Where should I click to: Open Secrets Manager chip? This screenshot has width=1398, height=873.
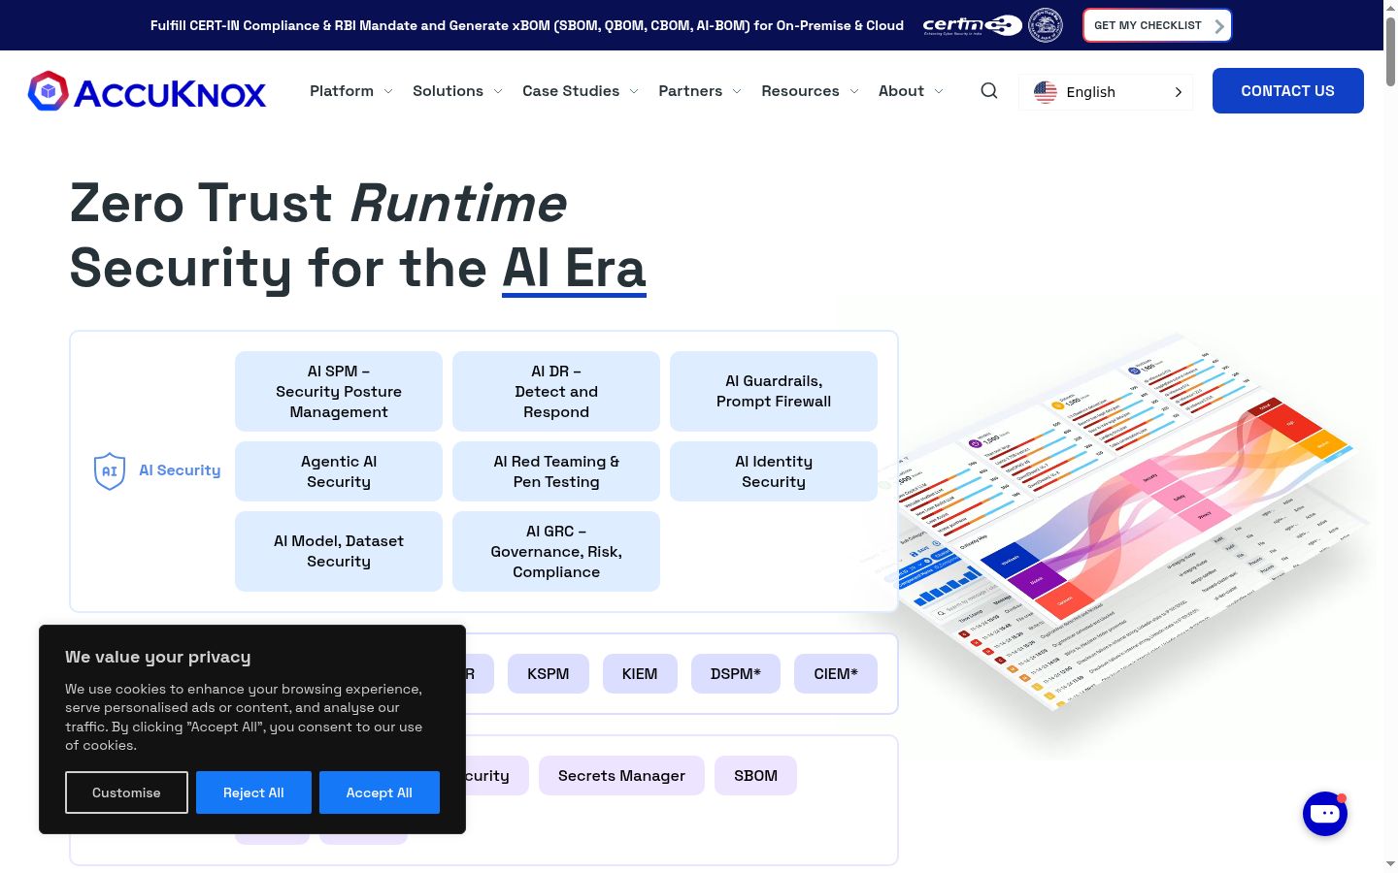(x=621, y=775)
